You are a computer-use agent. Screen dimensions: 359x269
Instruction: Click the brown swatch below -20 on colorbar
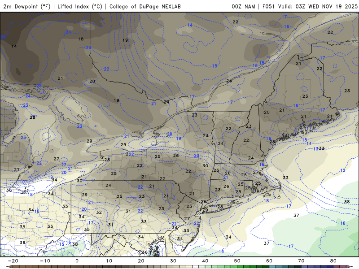(16, 267)
